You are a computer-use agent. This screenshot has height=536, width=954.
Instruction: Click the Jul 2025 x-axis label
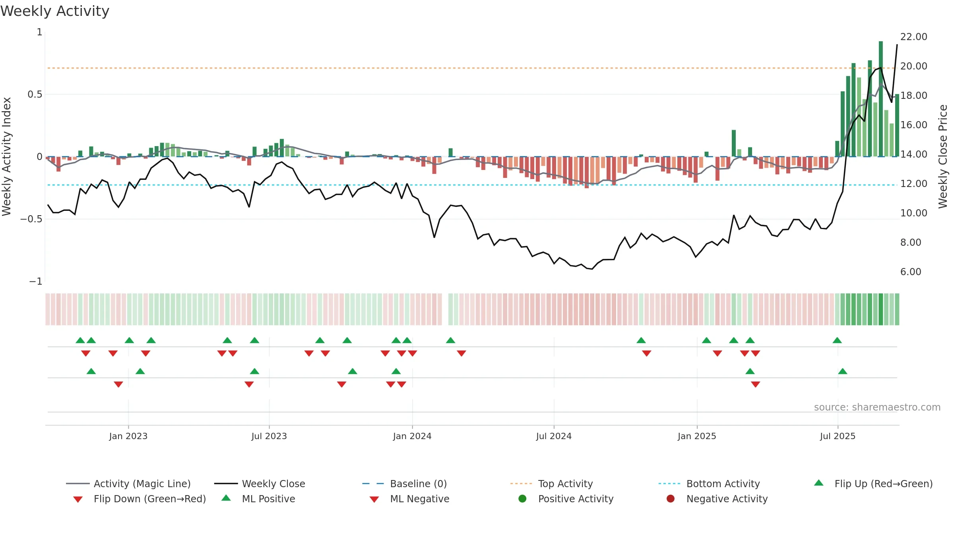pyautogui.click(x=838, y=436)
